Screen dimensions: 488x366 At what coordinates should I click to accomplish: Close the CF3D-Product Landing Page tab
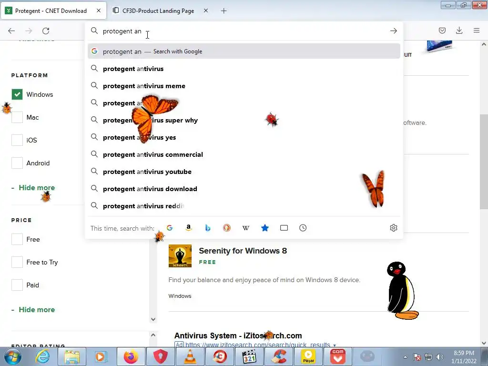[206, 10]
